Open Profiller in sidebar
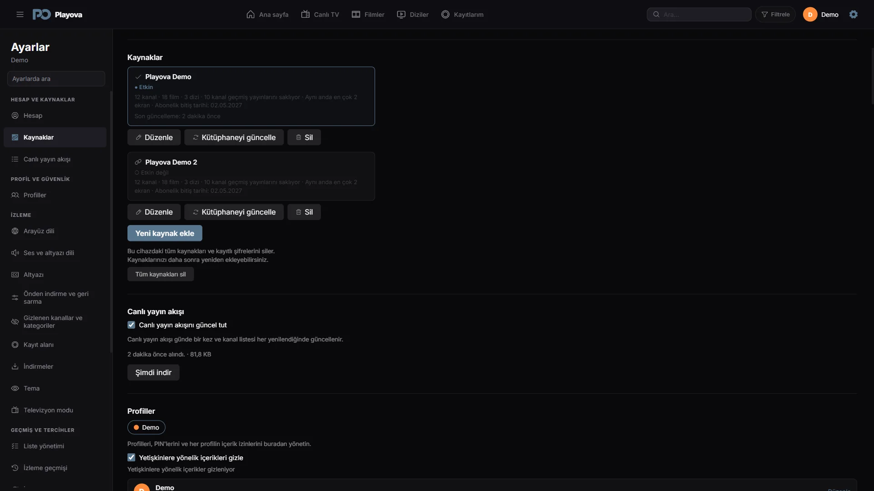Image resolution: width=874 pixels, height=491 pixels. (55, 195)
